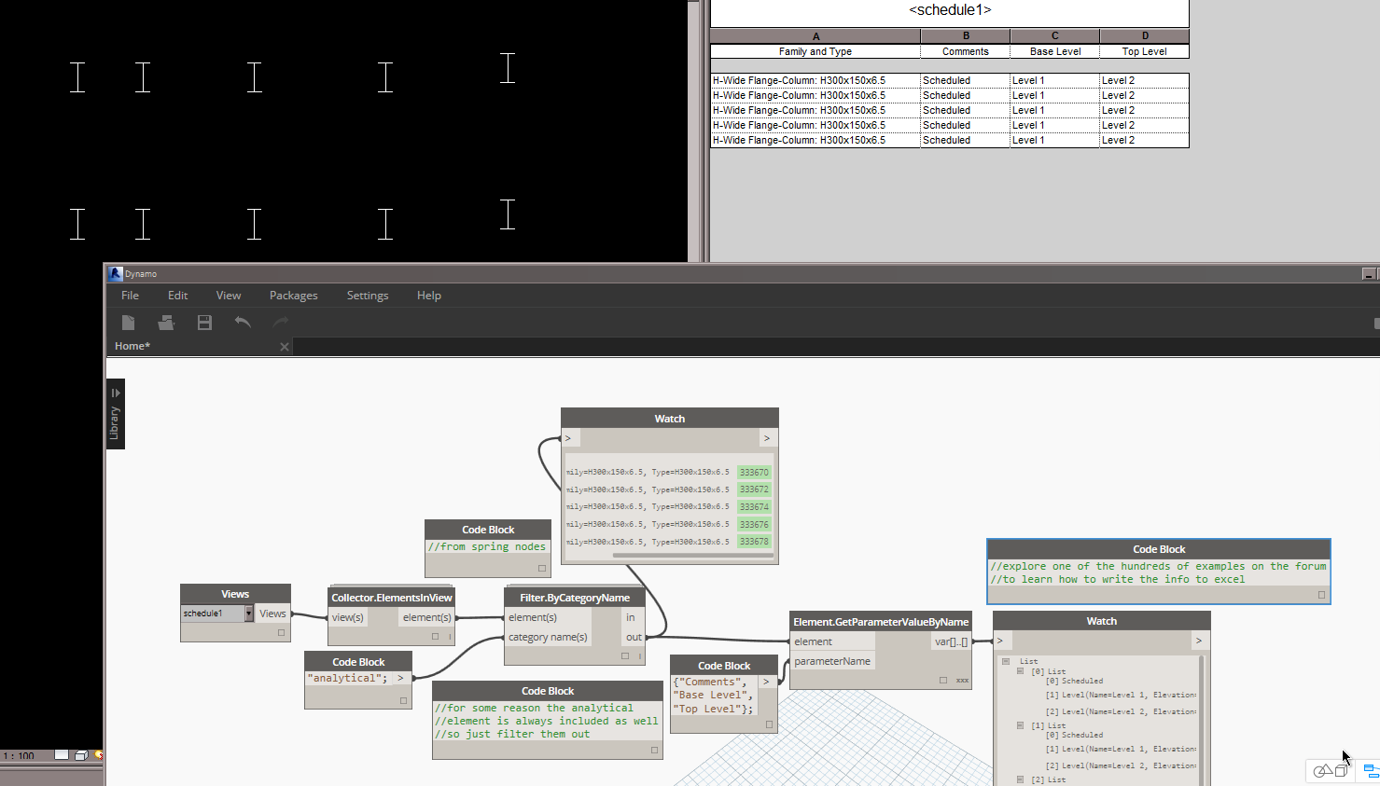Click the var[]..[] output port
Viewport: 1380px width, 786px height.
tap(951, 641)
